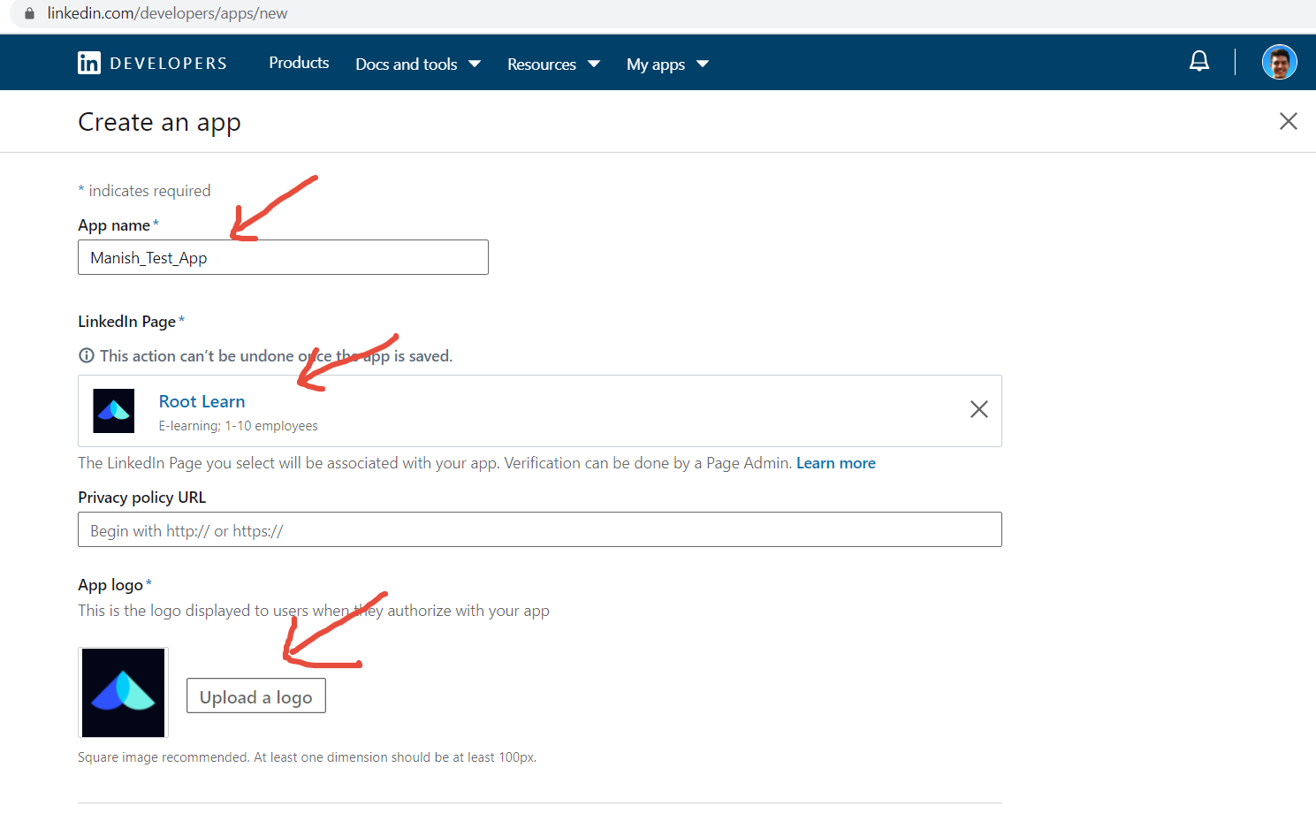The width and height of the screenshot is (1316, 821).
Task: Click the App name input field
Action: pos(283,257)
